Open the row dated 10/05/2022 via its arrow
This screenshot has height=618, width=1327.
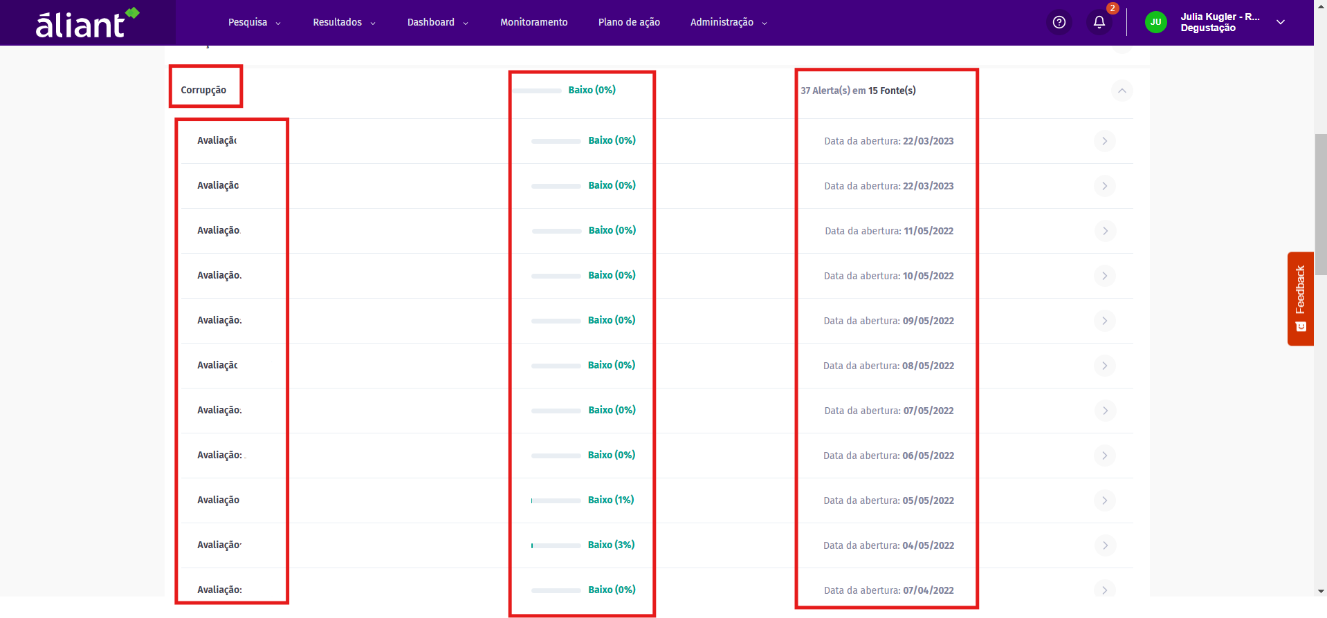(1105, 276)
